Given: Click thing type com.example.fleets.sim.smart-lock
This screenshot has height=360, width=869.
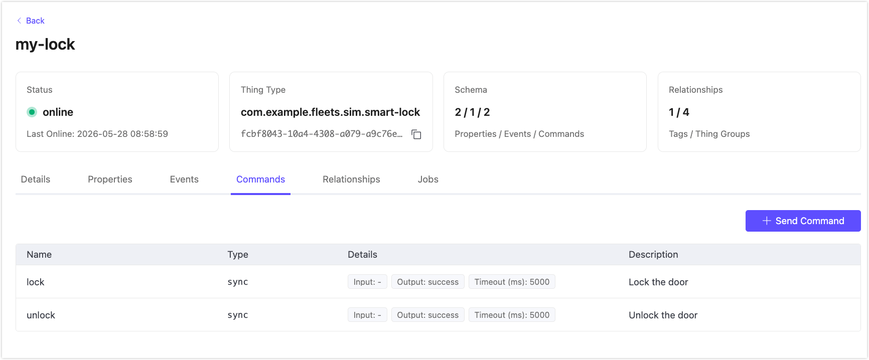Looking at the screenshot, I should coord(330,112).
